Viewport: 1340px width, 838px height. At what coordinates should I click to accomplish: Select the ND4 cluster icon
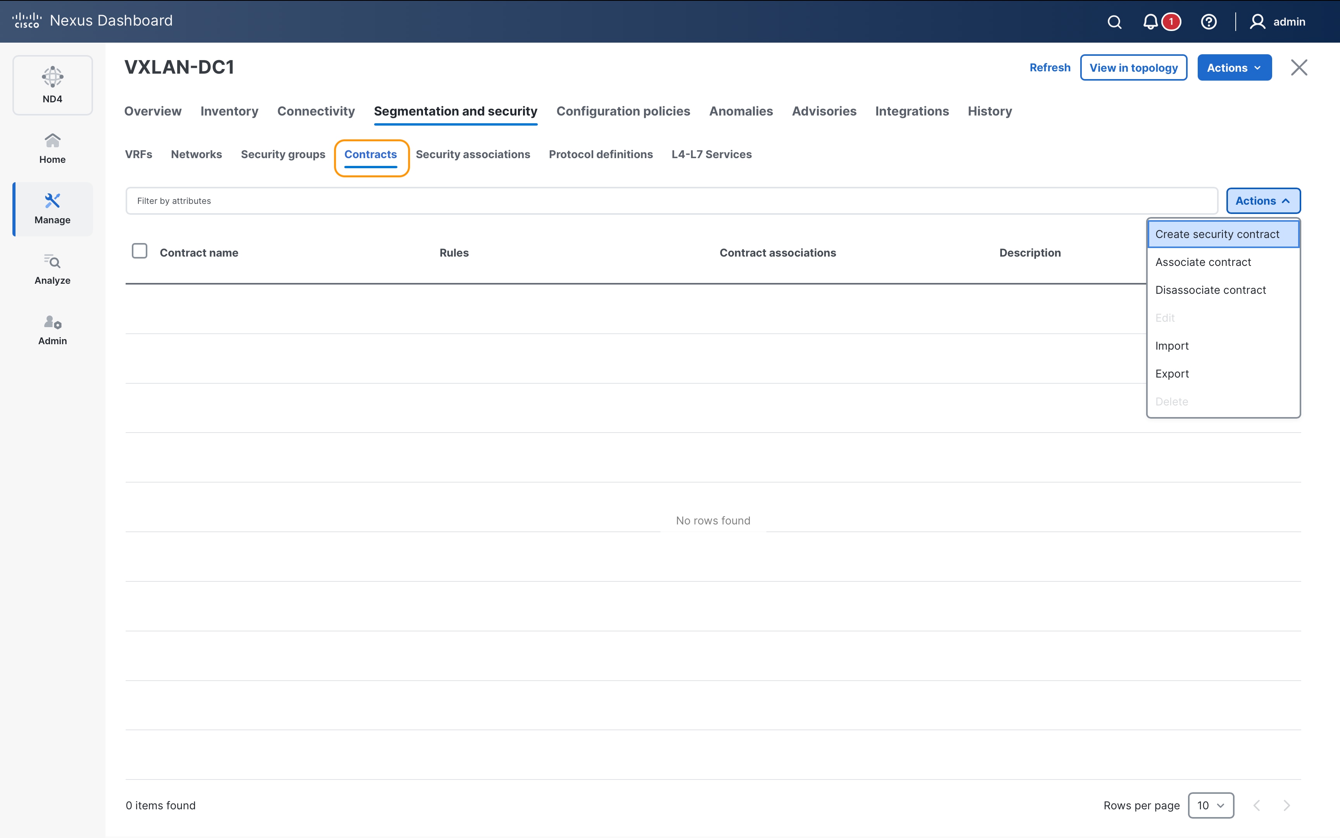pos(53,85)
